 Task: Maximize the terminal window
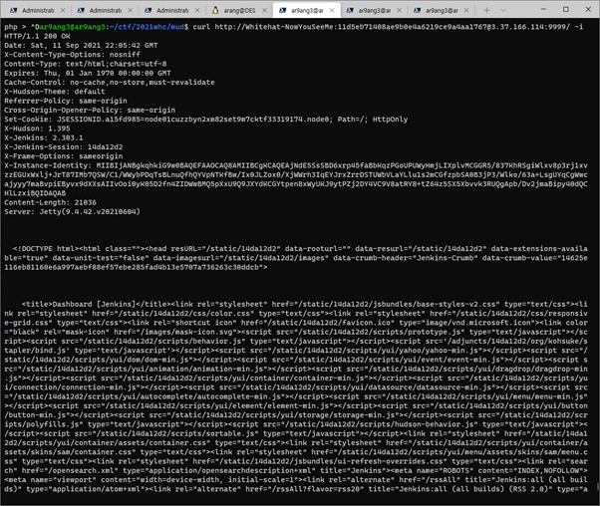(566, 9)
